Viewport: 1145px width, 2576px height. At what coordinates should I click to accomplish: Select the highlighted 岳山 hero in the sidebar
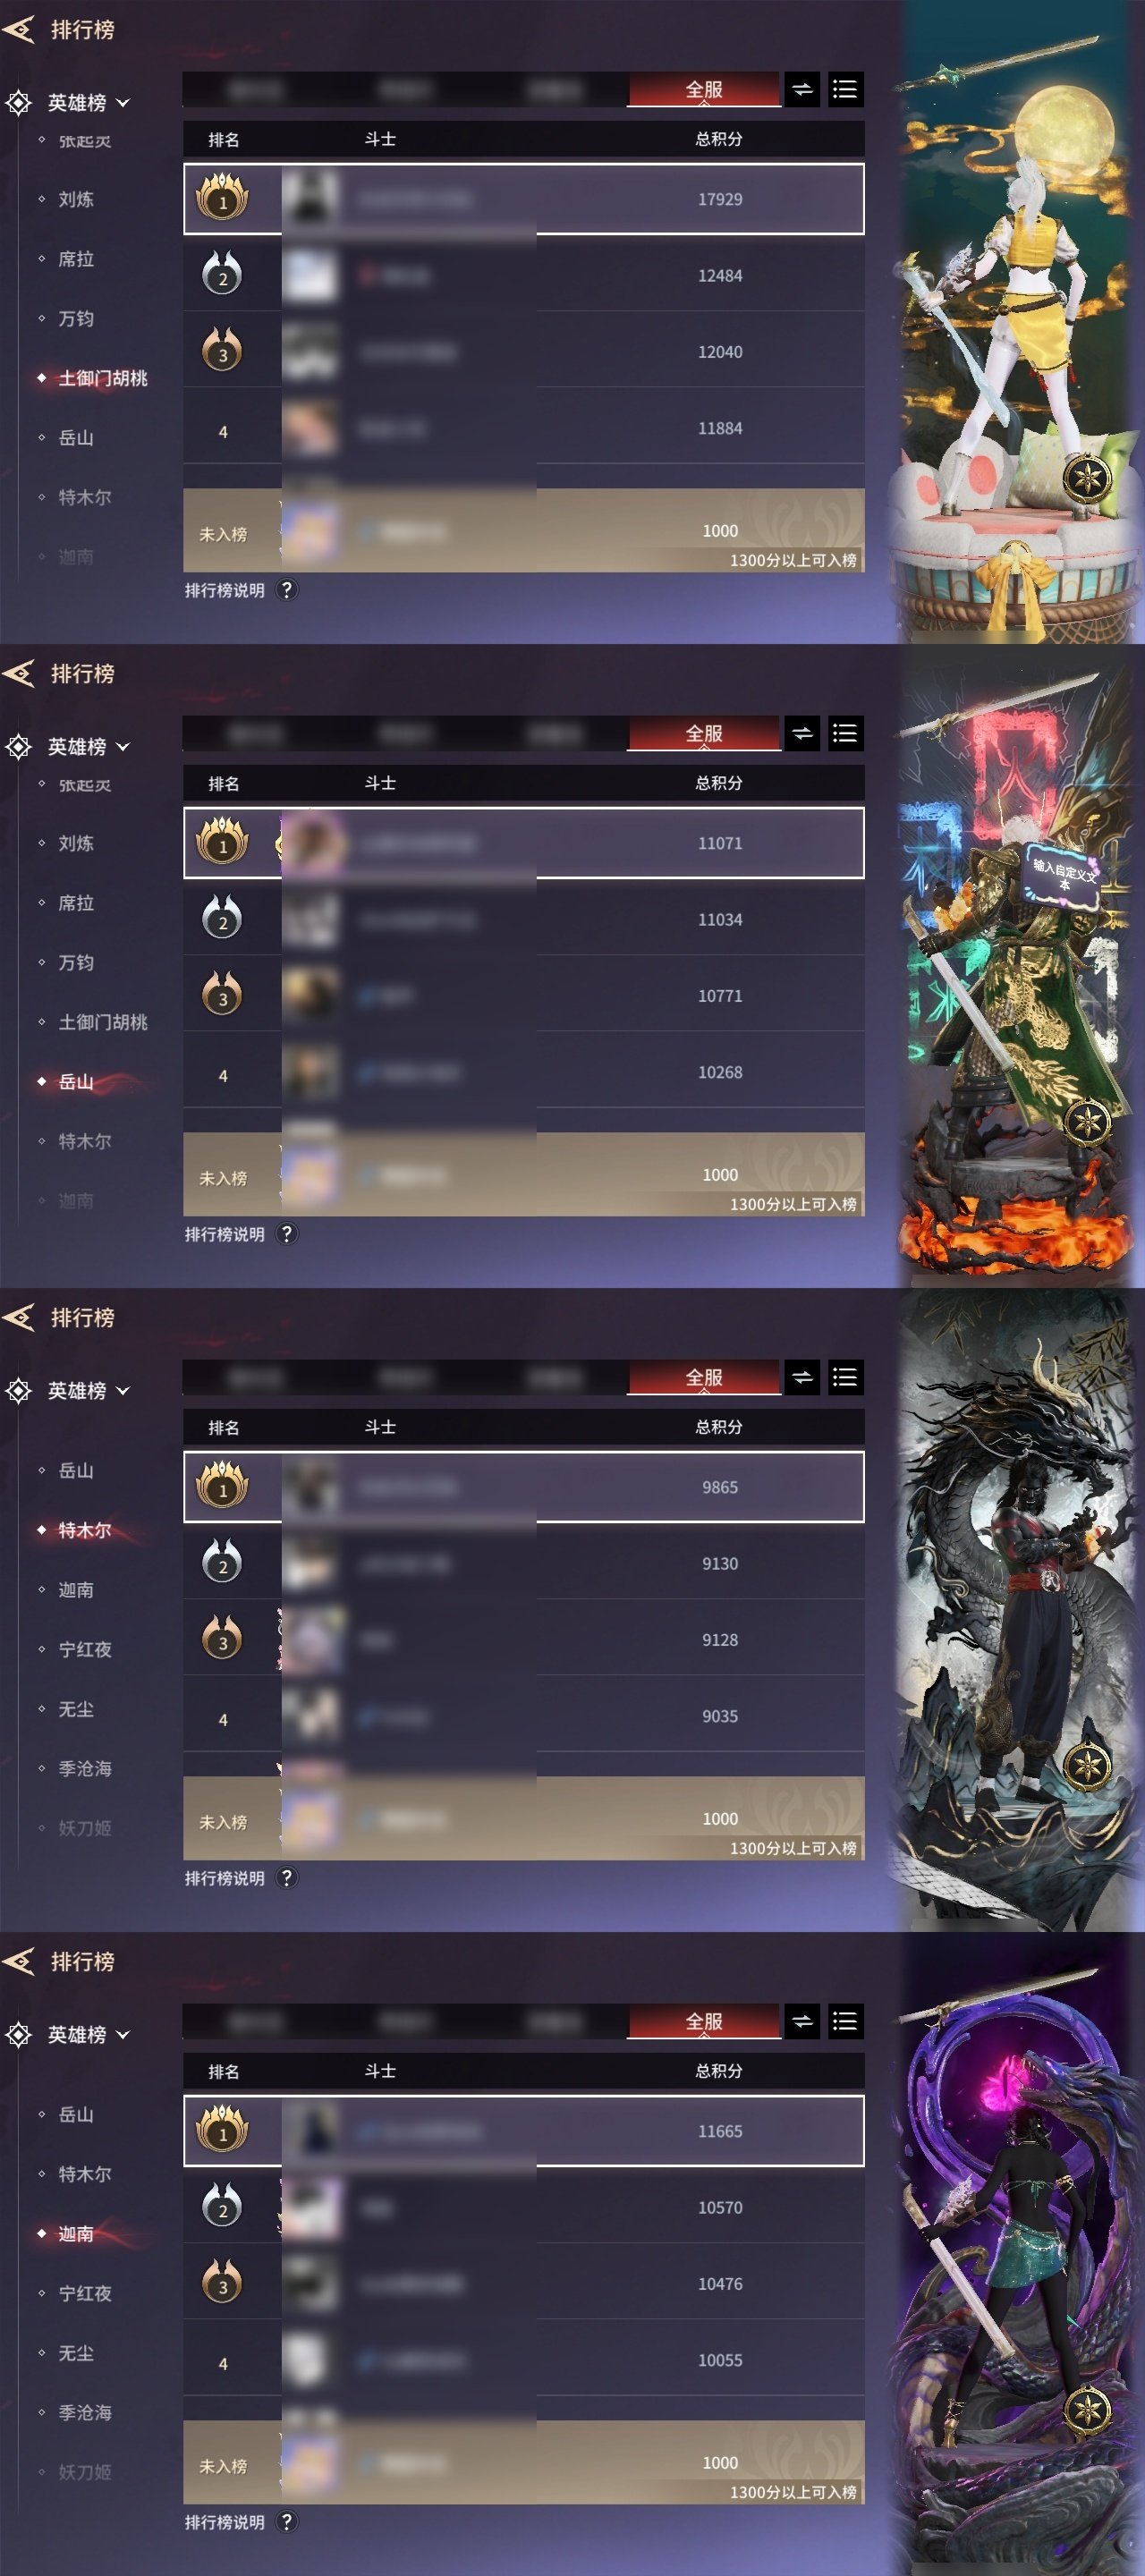point(76,1081)
